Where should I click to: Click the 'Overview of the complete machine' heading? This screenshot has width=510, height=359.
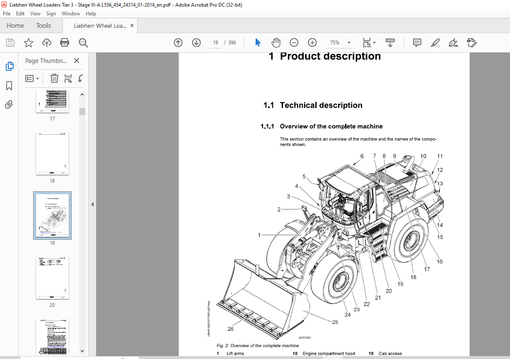click(x=331, y=126)
